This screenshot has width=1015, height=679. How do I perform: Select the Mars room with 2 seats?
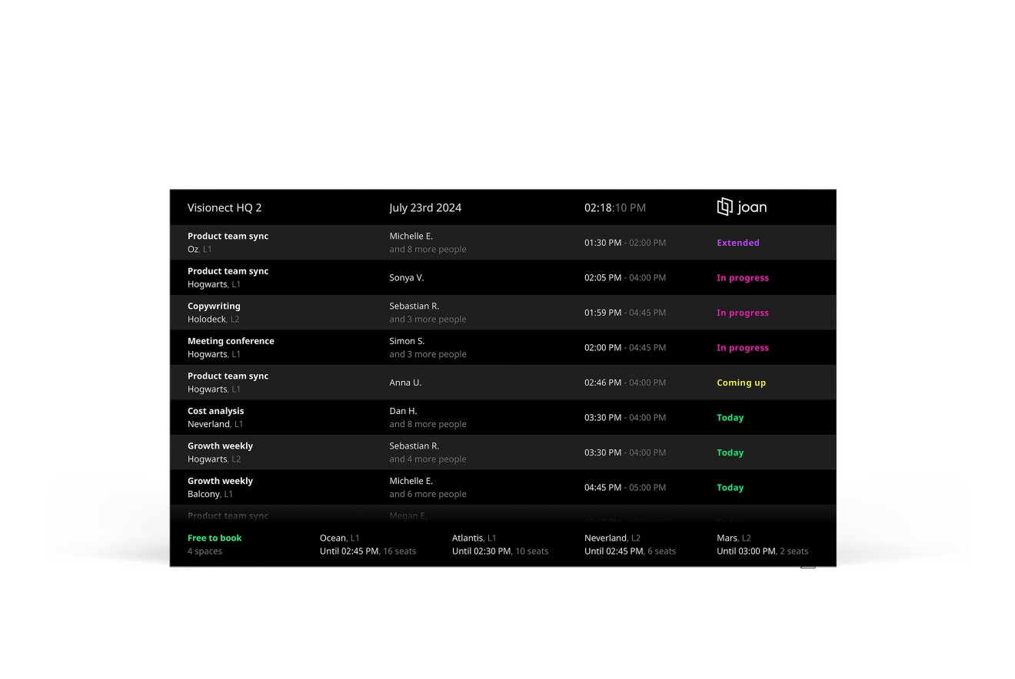pyautogui.click(x=762, y=545)
